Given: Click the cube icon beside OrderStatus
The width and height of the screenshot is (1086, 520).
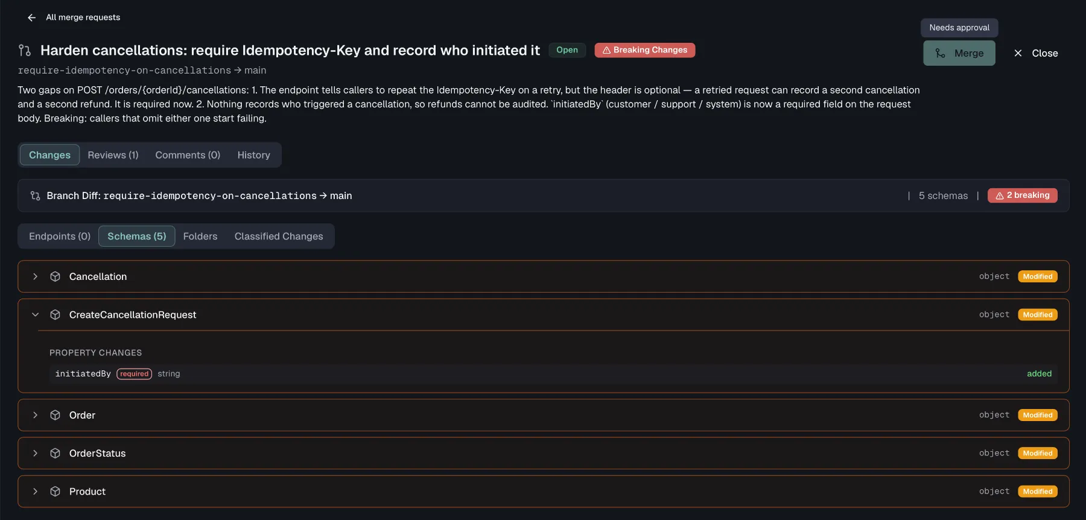Looking at the screenshot, I should (x=55, y=453).
